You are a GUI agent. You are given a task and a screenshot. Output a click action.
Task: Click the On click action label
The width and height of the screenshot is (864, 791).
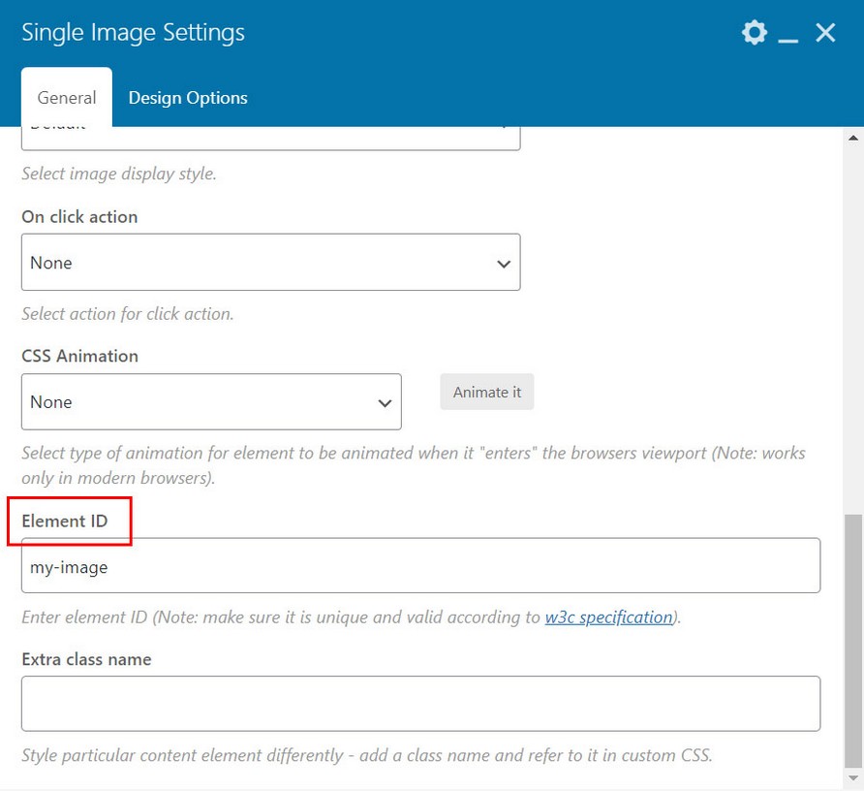pos(79,217)
